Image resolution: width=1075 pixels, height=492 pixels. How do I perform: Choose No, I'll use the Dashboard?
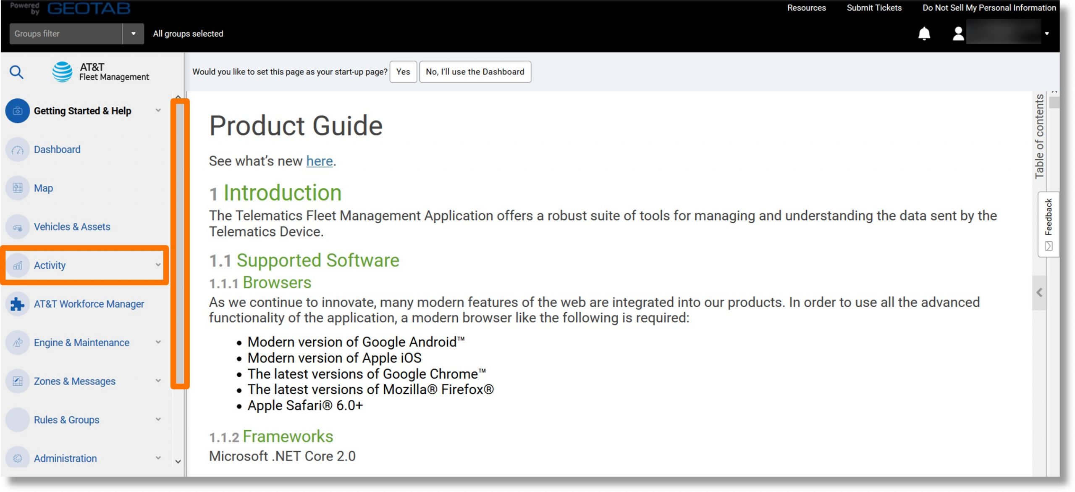[475, 72]
